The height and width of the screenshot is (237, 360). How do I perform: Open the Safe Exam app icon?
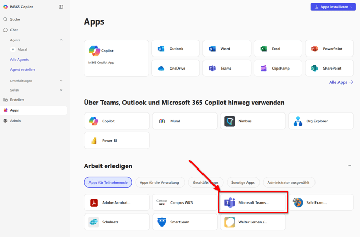tap(298, 202)
